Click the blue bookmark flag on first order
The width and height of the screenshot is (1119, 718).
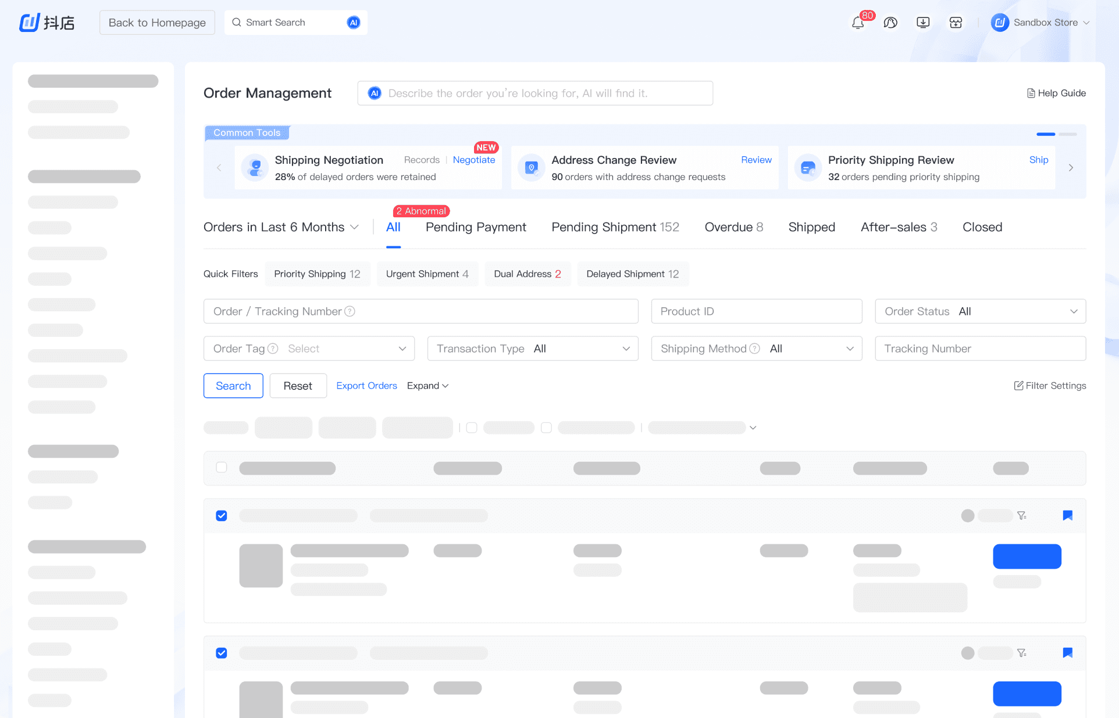[x=1067, y=515]
